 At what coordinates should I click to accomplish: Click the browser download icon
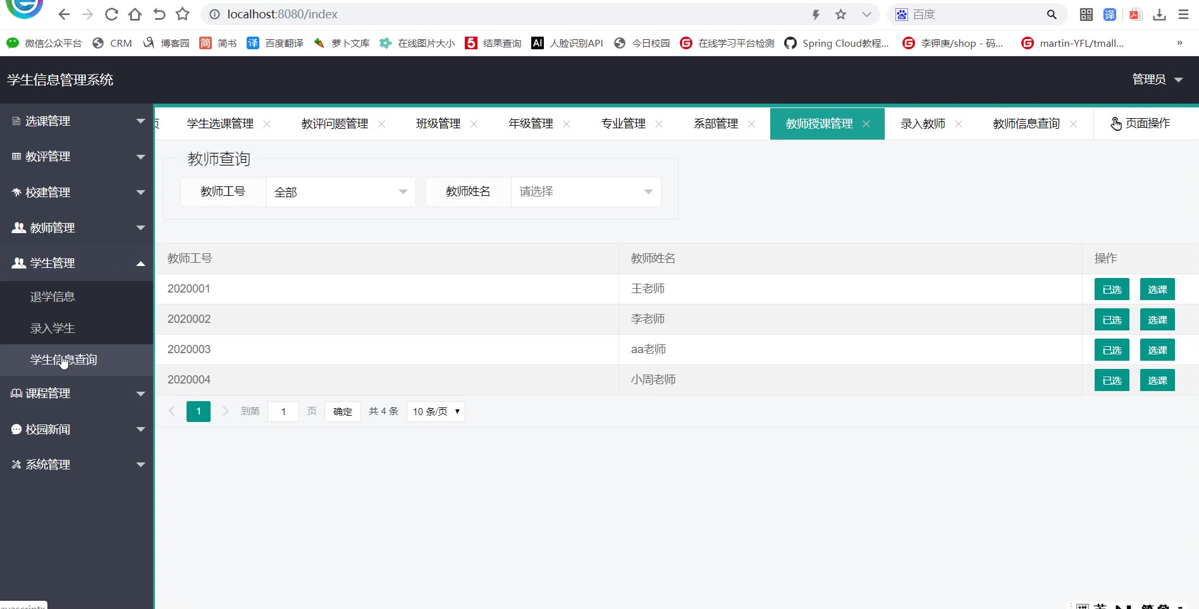[1159, 14]
